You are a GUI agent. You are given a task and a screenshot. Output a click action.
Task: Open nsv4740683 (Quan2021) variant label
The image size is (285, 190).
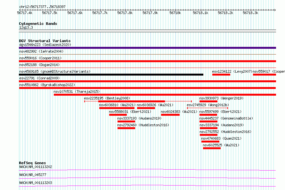tap(221, 138)
